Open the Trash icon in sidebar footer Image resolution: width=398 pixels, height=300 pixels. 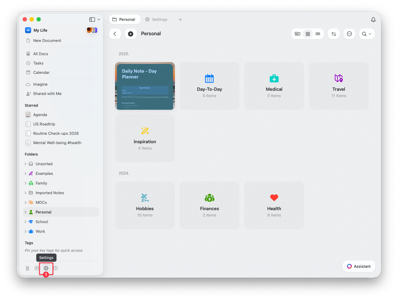(x=27, y=268)
